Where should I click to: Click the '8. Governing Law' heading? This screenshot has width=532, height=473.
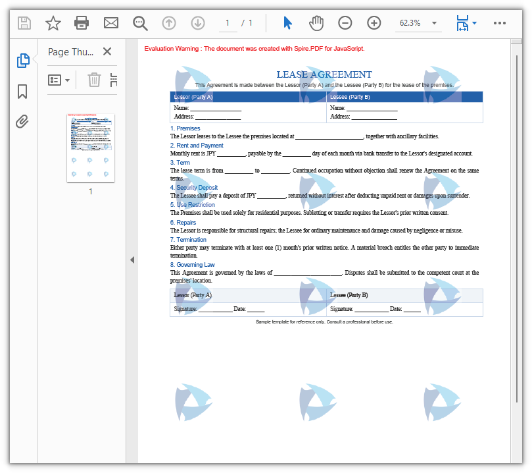193,265
